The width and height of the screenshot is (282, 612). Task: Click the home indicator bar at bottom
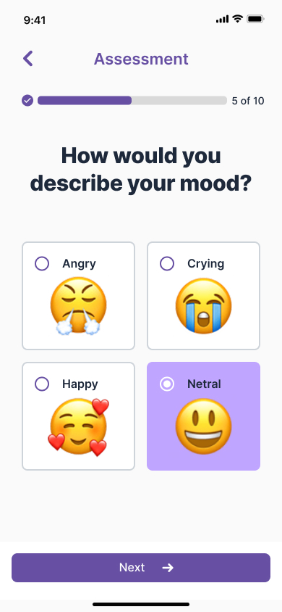point(141,604)
